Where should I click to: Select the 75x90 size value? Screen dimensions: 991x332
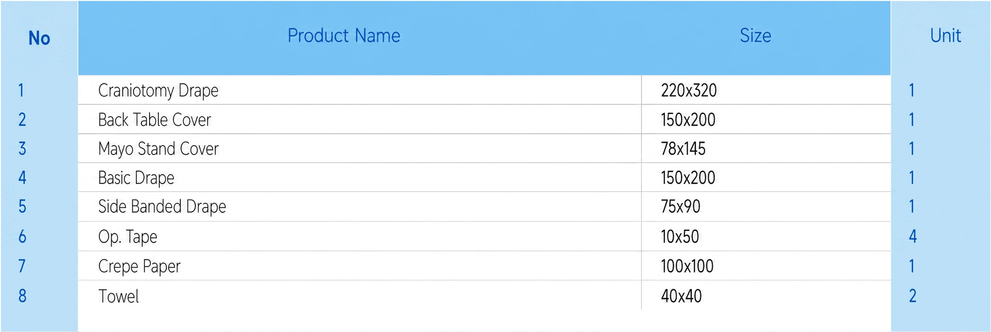(x=680, y=207)
